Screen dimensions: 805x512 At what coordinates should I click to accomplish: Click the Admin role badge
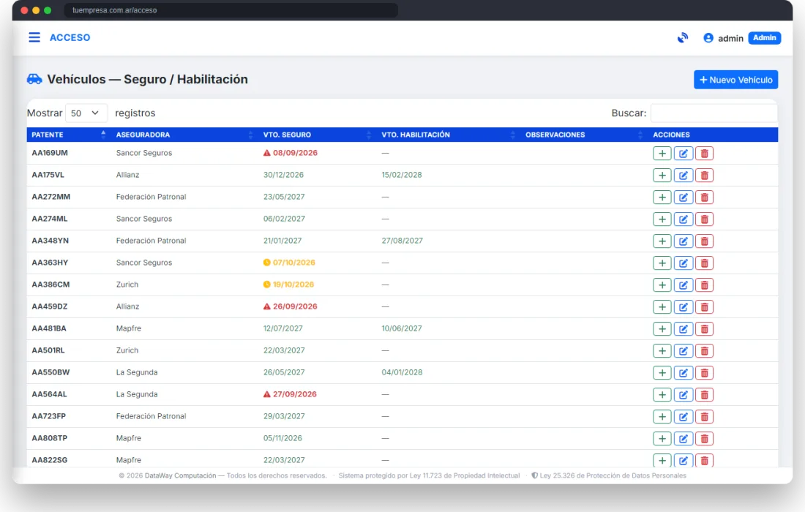tap(765, 38)
